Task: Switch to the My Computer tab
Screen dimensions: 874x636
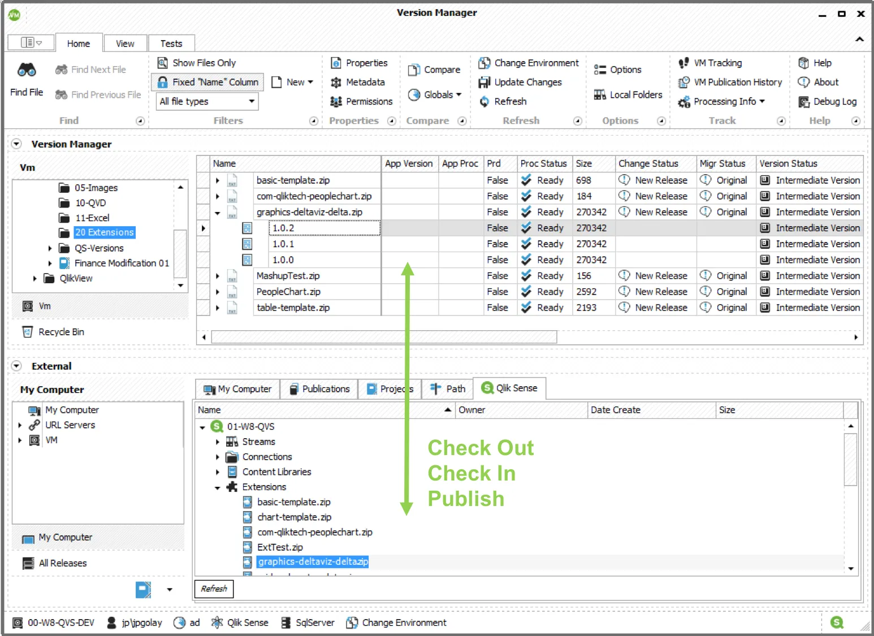Action: coord(238,389)
